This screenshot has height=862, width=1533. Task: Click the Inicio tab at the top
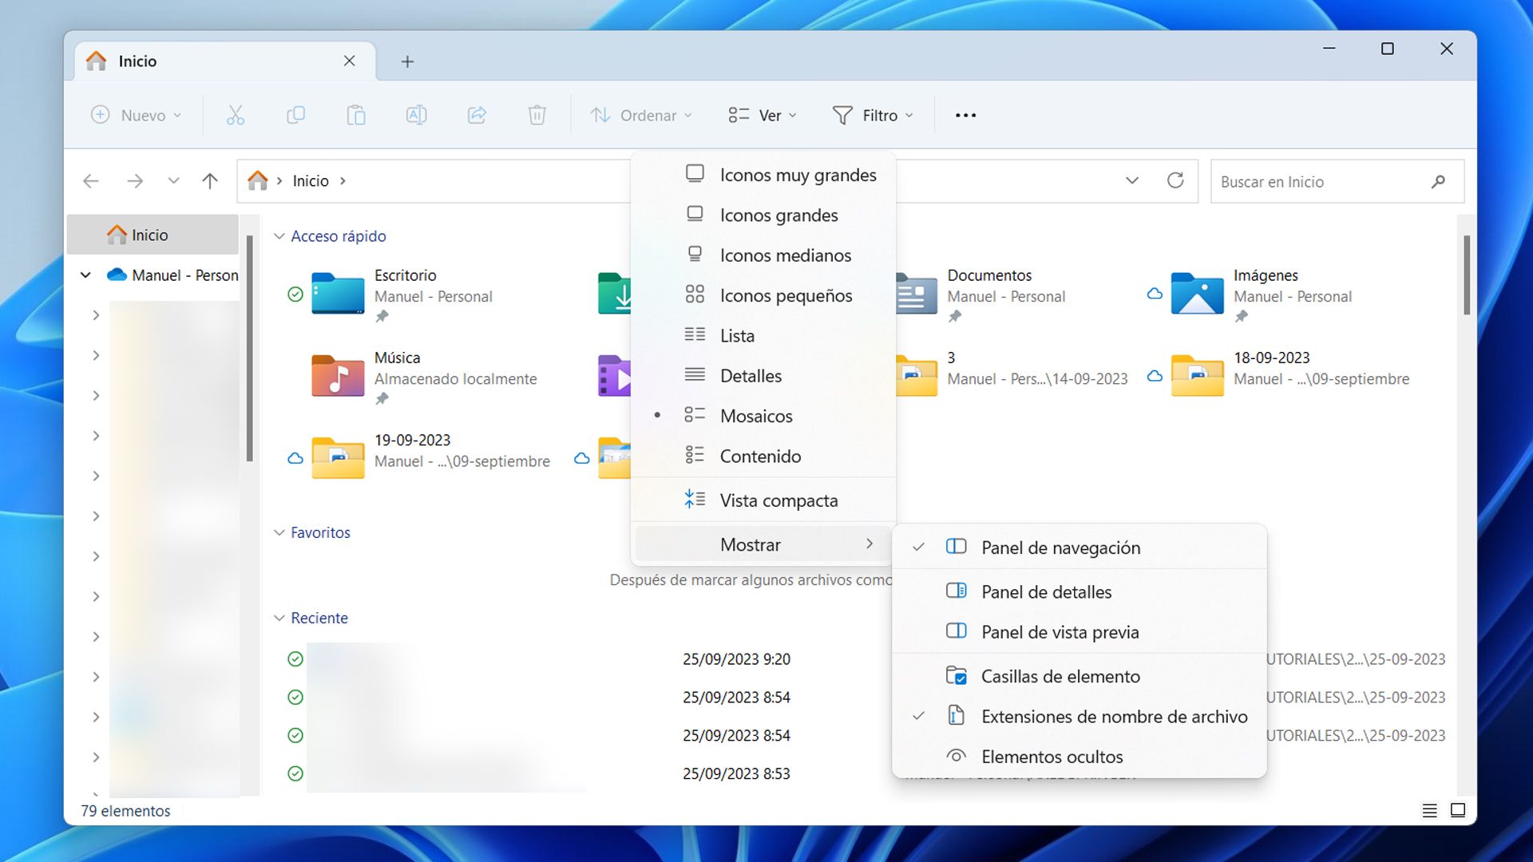point(137,61)
